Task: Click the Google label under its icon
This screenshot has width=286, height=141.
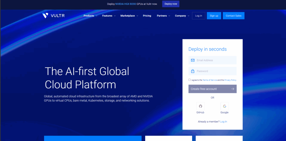Action: click(224, 112)
